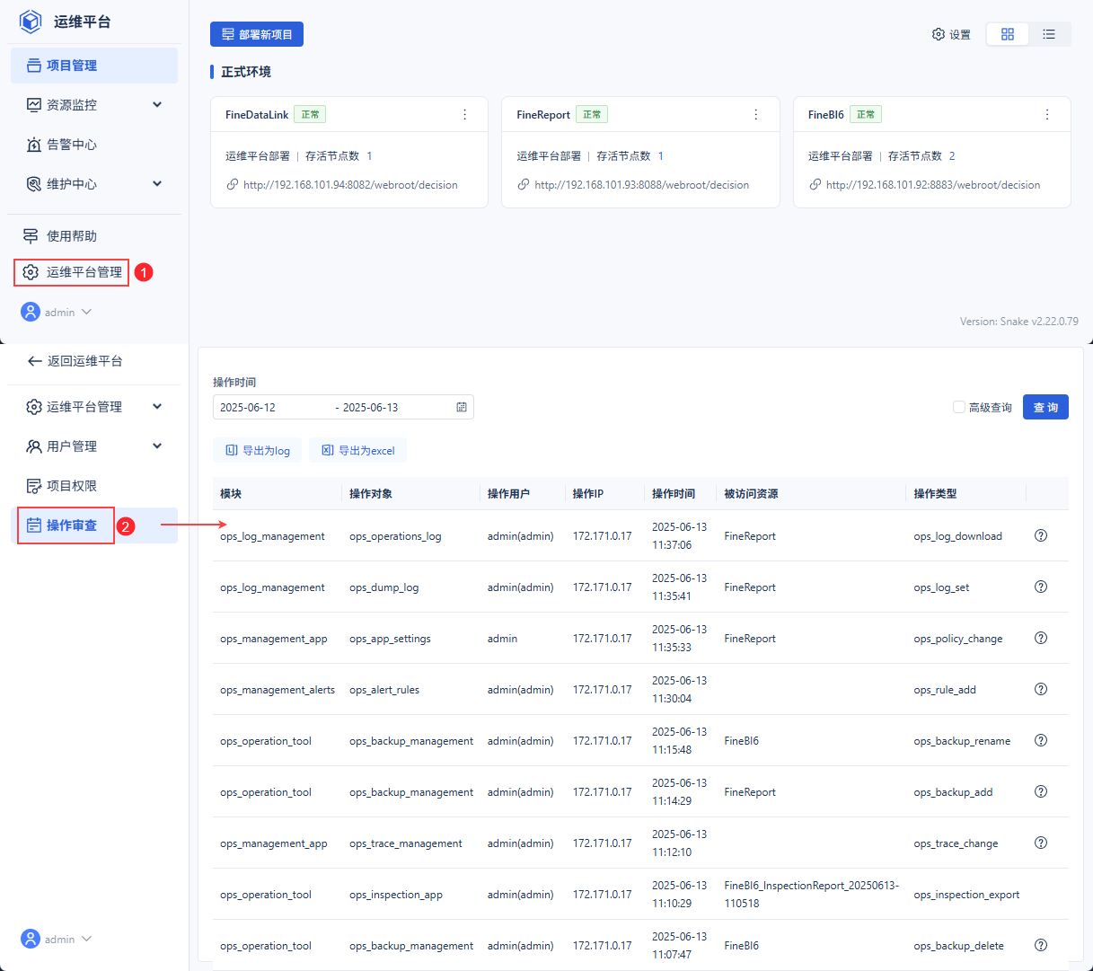Select the ops_dump_log cell
Image resolution: width=1093 pixels, height=971 pixels.
(383, 587)
